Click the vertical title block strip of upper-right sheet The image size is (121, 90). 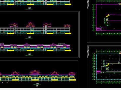pos(88,4)
